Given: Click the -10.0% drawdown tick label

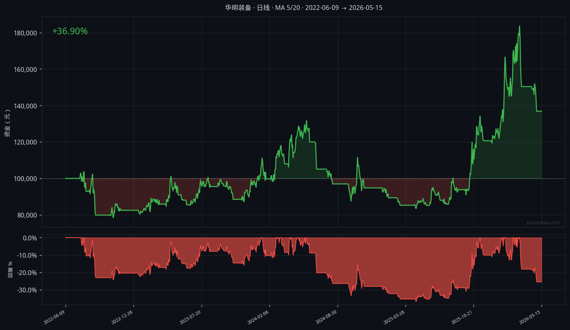Looking at the screenshot, I should 27,256.
